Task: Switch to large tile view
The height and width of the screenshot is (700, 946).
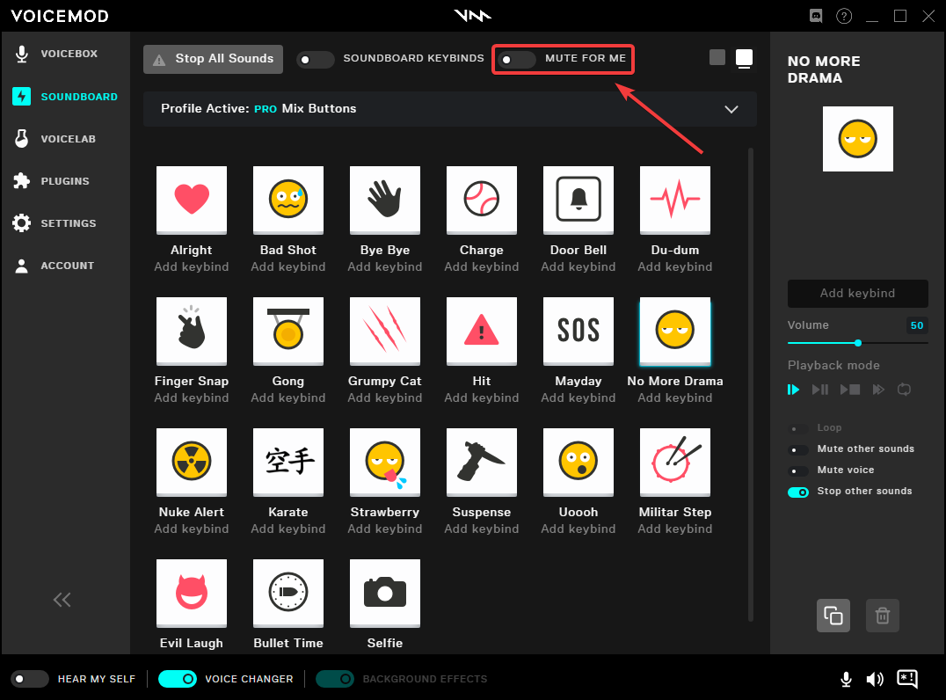Action: [744, 59]
